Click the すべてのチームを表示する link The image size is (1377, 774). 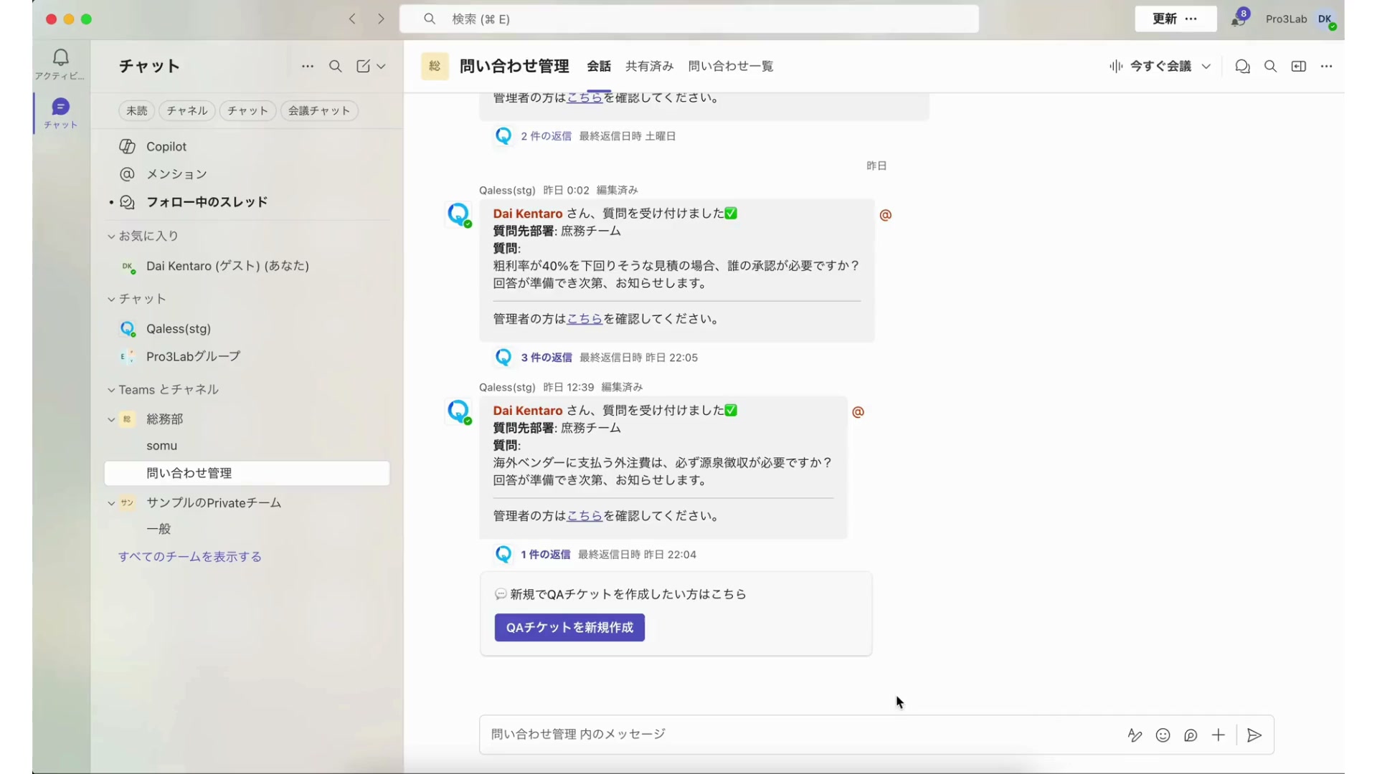tap(190, 557)
